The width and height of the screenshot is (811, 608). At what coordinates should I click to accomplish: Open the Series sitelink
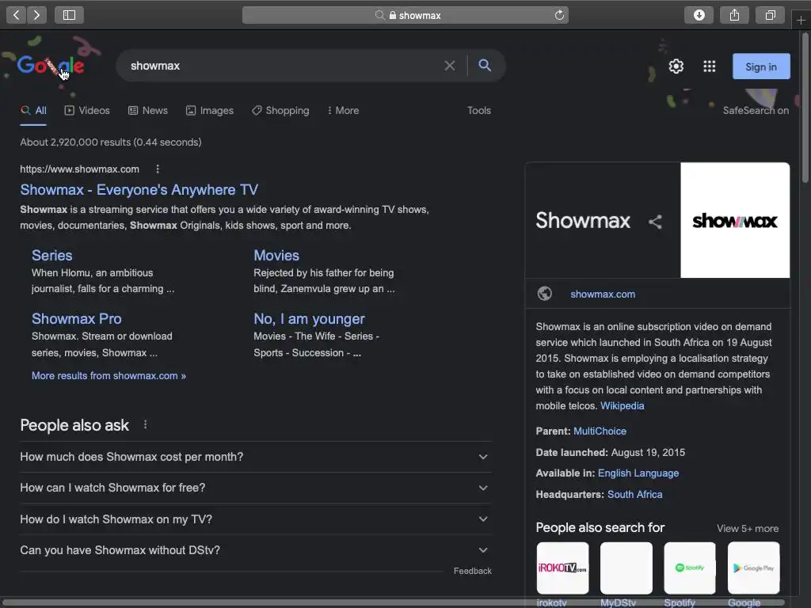point(51,256)
